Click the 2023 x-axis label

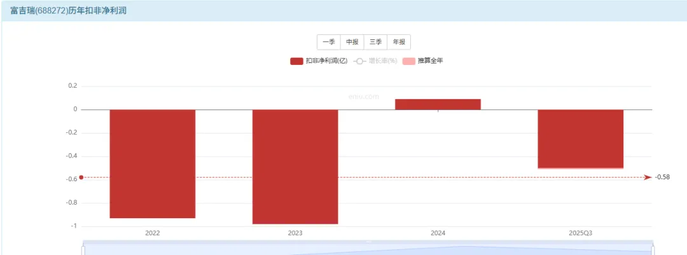(x=295, y=233)
